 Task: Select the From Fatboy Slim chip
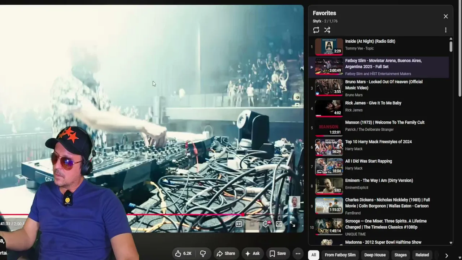[x=340, y=255]
